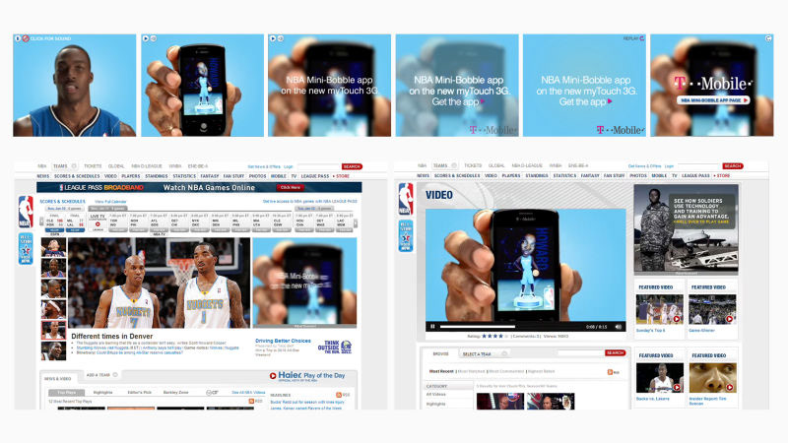Click Get the app on fourth banner frame

(x=458, y=102)
